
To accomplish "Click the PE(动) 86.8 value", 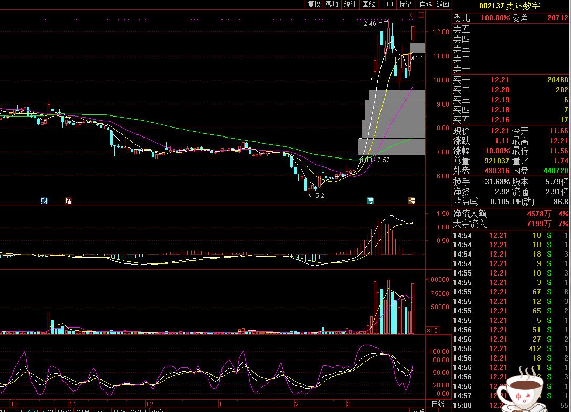I will click(561, 202).
